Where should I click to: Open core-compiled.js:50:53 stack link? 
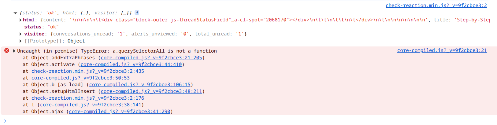tap(80, 78)
